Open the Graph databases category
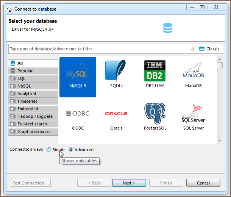This screenshot has height=197, width=231. 34,131
